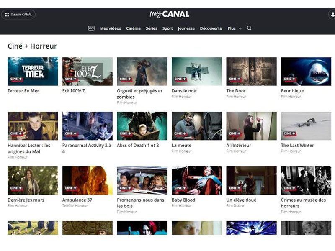Viewport: 335px width, 251px height.
Task: Open the Paranormal Activity 2 à 4 thumbnail
Action: tap(88, 126)
